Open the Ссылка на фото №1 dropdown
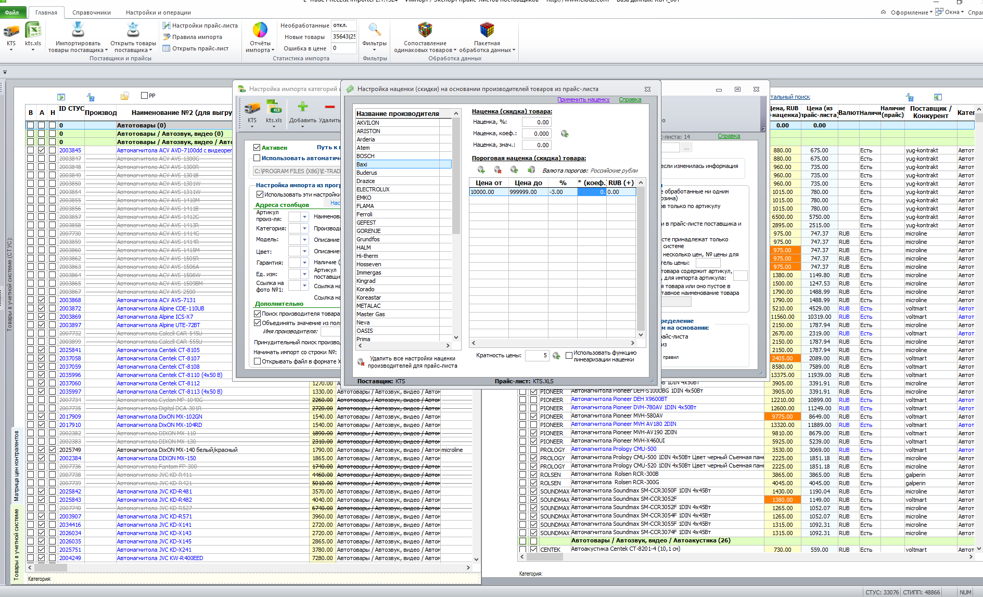Screen dimensions: 983x597 pos(304,285)
